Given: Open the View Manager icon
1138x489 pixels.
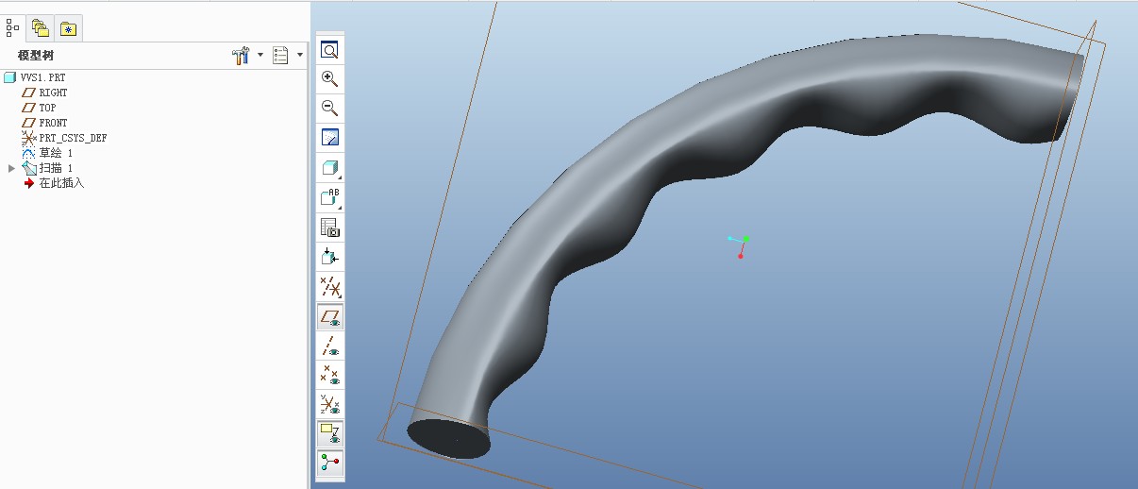Looking at the screenshot, I should coord(329,227).
